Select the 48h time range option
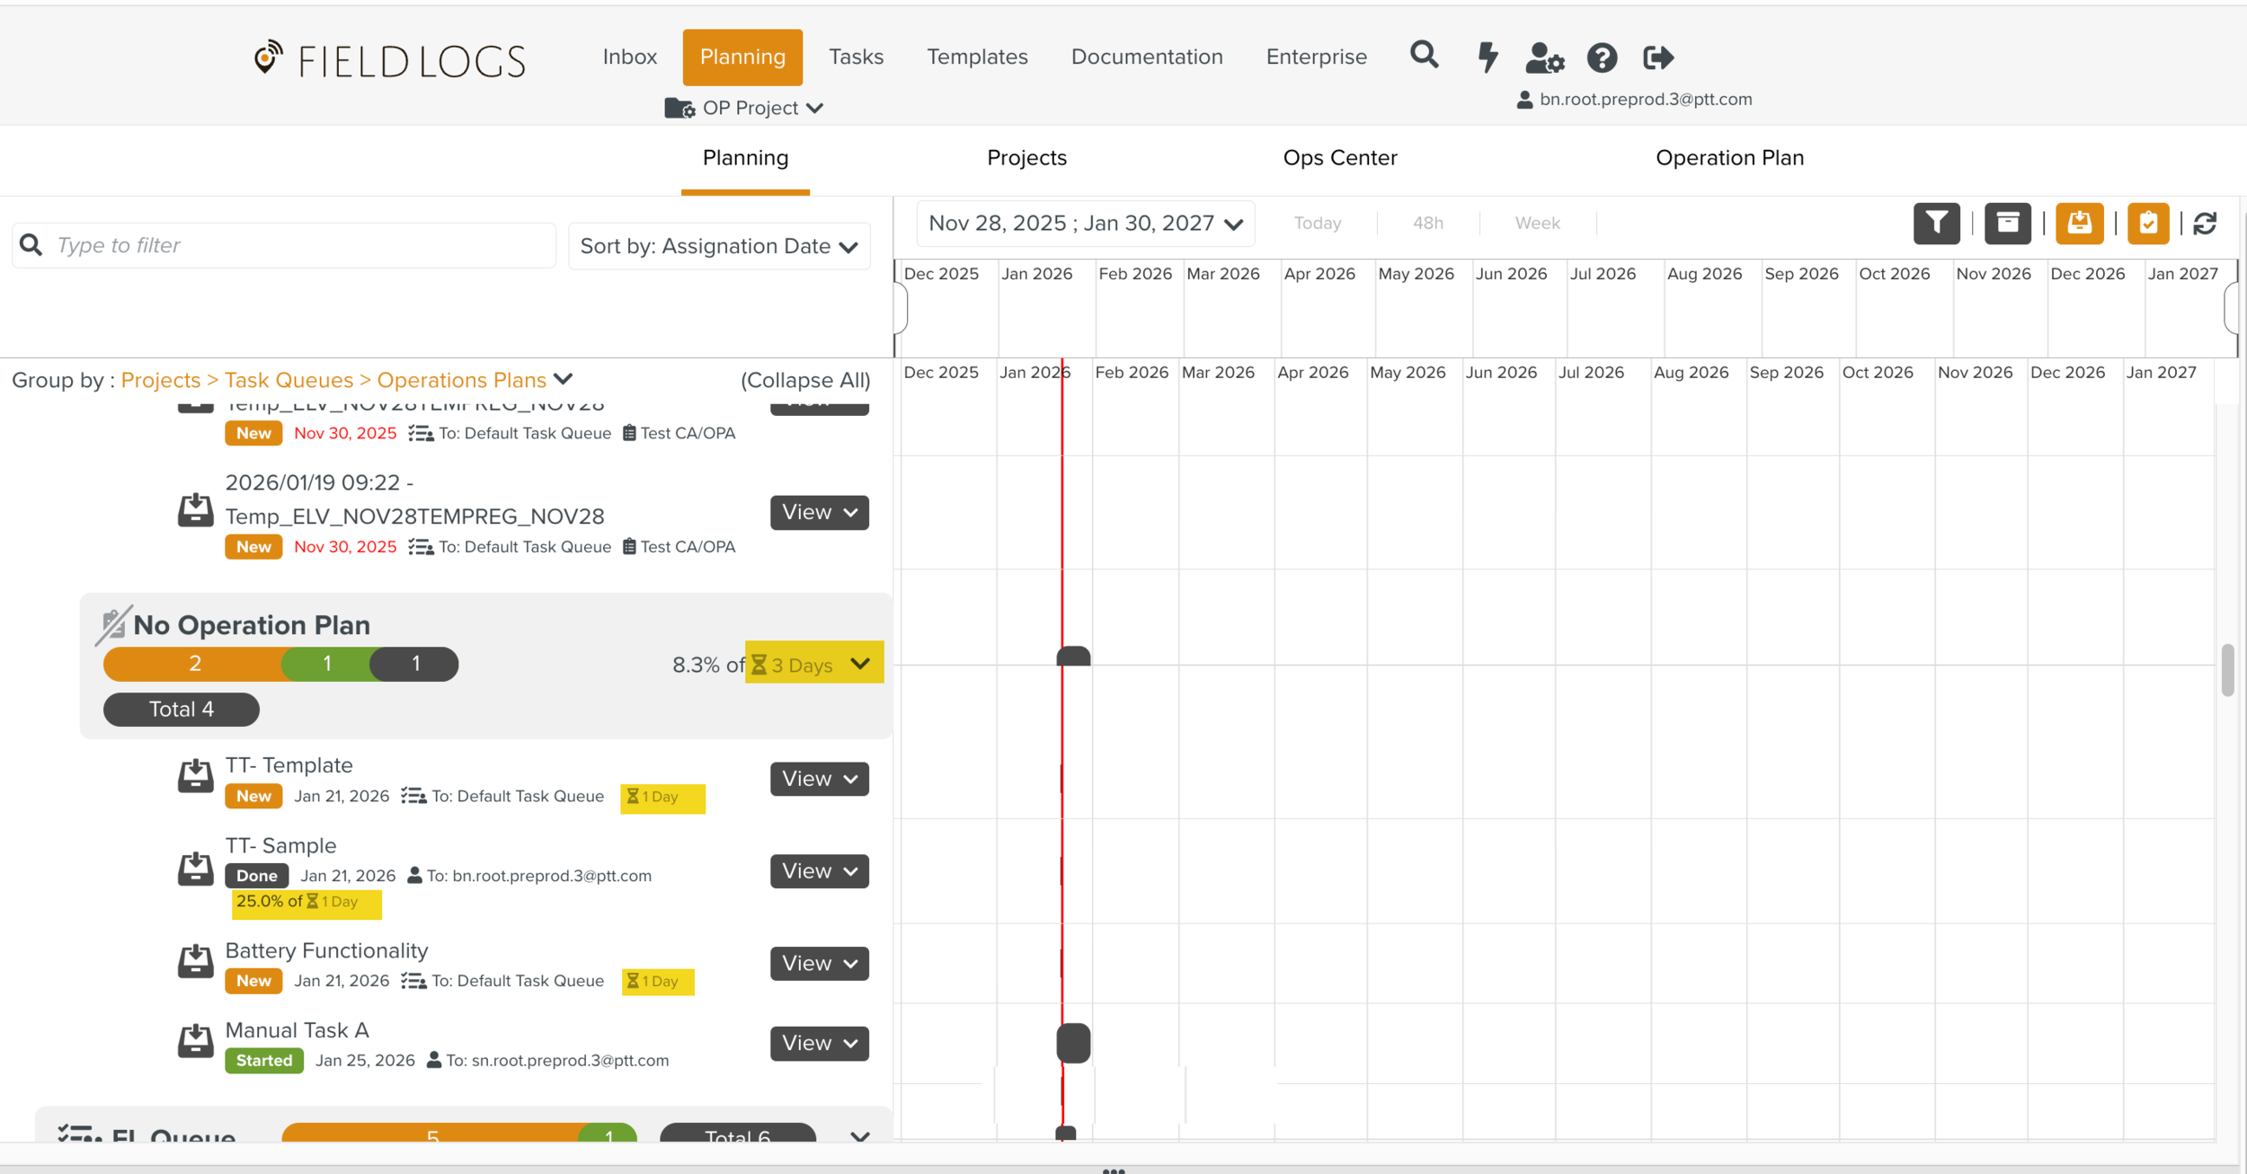2247x1174 pixels. (1427, 223)
